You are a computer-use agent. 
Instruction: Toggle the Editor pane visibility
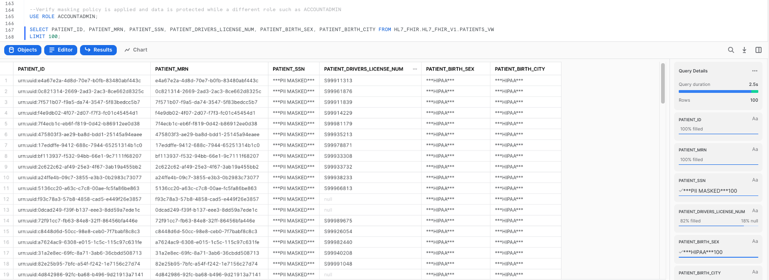click(x=61, y=50)
